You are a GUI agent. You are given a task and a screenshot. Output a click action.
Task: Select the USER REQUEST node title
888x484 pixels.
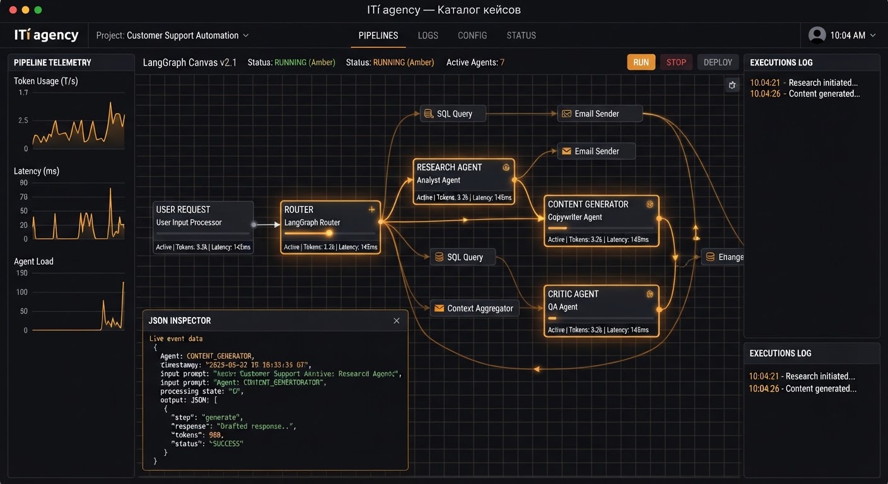pos(183,210)
